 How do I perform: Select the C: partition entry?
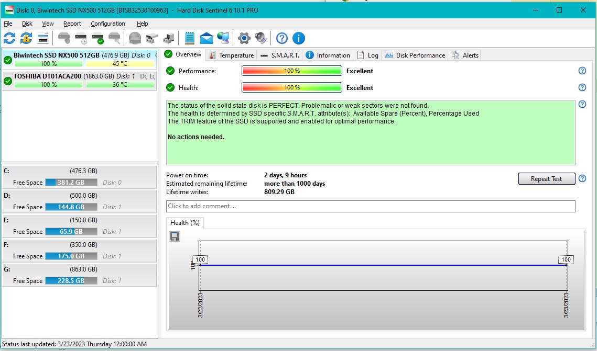pos(80,177)
